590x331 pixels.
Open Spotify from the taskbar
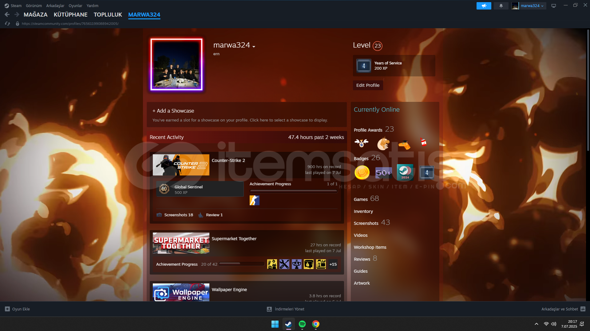point(302,324)
